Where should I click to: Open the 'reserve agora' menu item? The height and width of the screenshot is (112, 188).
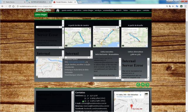(135, 11)
